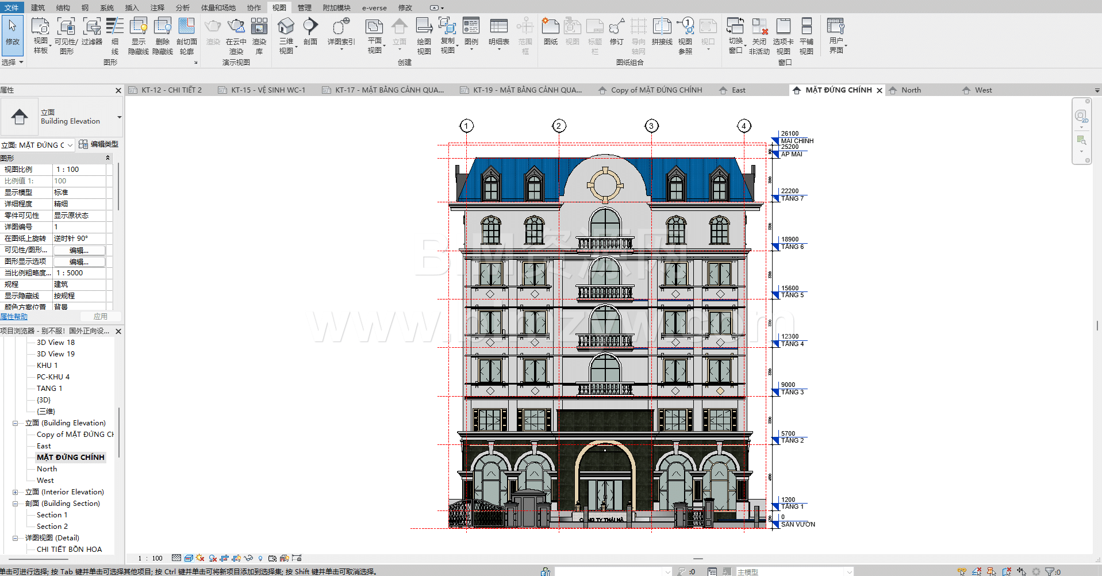This screenshot has height=576, width=1102.
Task: Switch to the 注释 ribbon tab
Action: (x=157, y=7)
